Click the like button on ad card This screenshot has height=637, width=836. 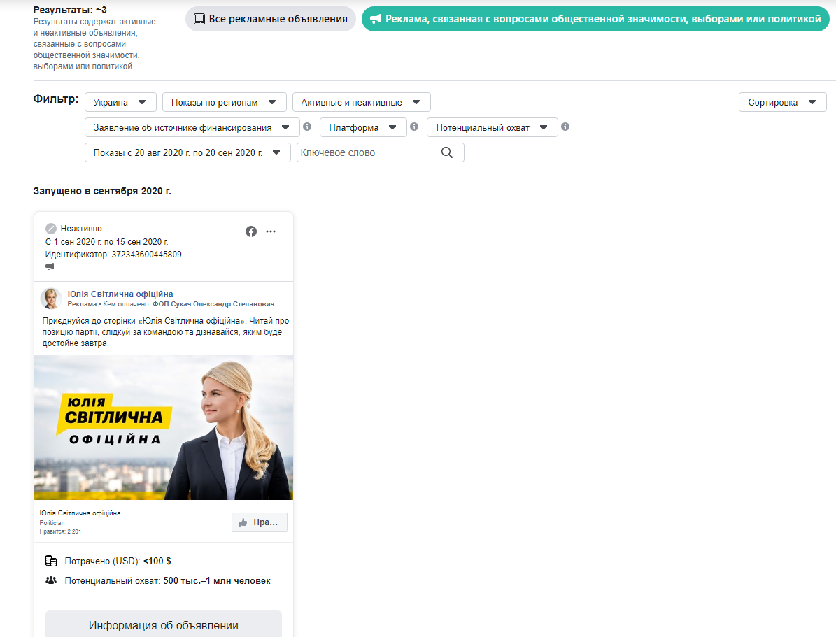(x=259, y=522)
